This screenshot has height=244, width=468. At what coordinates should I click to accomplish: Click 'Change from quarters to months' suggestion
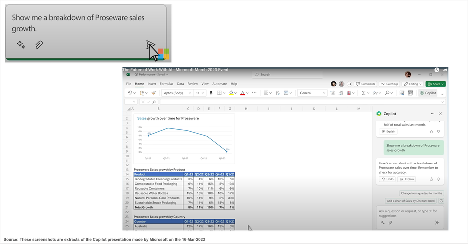[x=421, y=193]
